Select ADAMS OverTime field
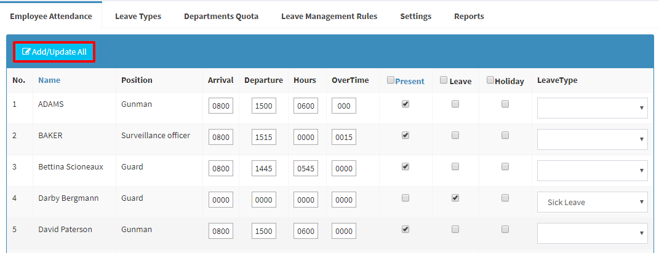The height and width of the screenshot is (253, 659). click(x=344, y=106)
